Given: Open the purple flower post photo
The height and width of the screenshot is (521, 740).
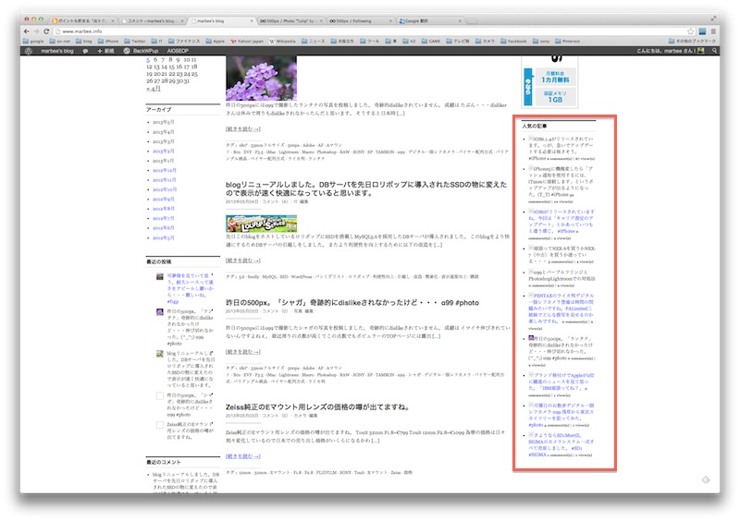Looking at the screenshot, I should 261,78.
